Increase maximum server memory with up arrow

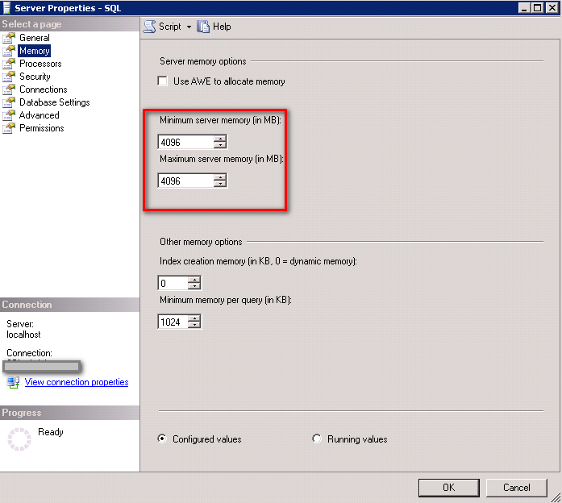click(x=220, y=177)
